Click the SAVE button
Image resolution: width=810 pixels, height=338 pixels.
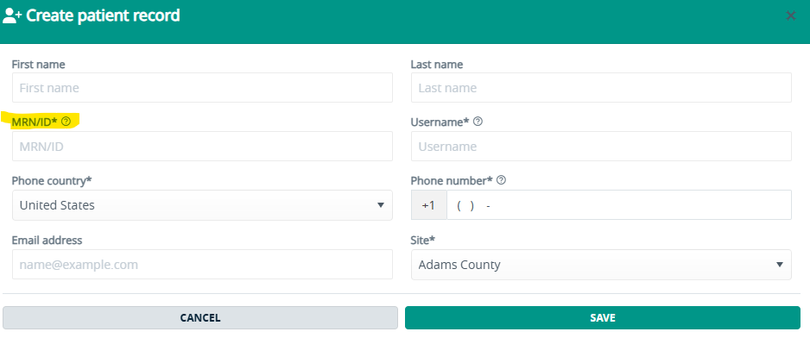tap(603, 318)
